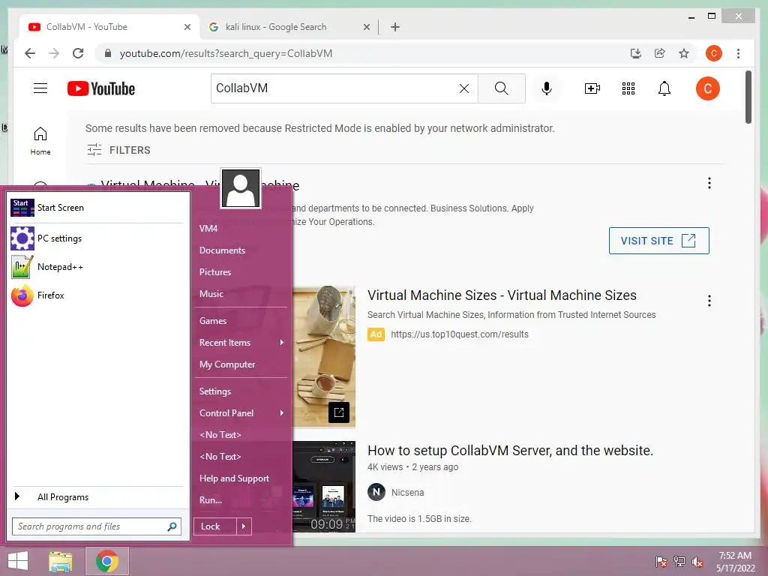Viewport: 768px width, 576px height.
Task: Click the Chrome forward arrow
Action: click(x=54, y=53)
